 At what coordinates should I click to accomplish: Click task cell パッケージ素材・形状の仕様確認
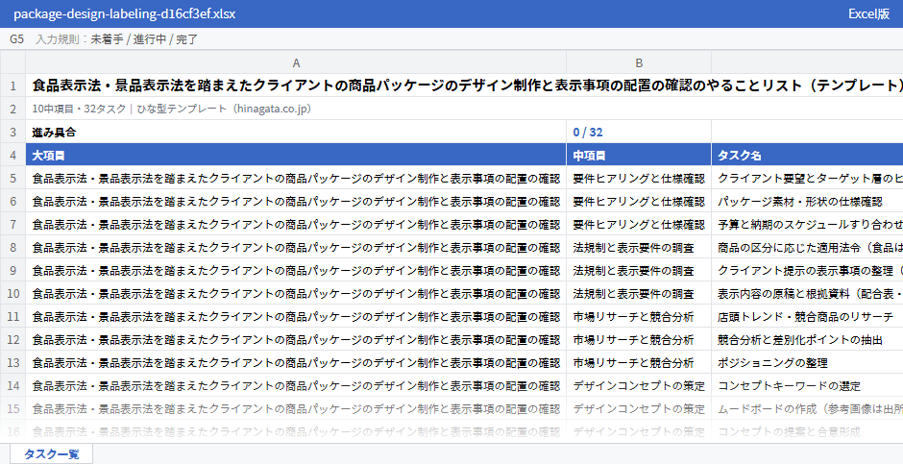807,201
